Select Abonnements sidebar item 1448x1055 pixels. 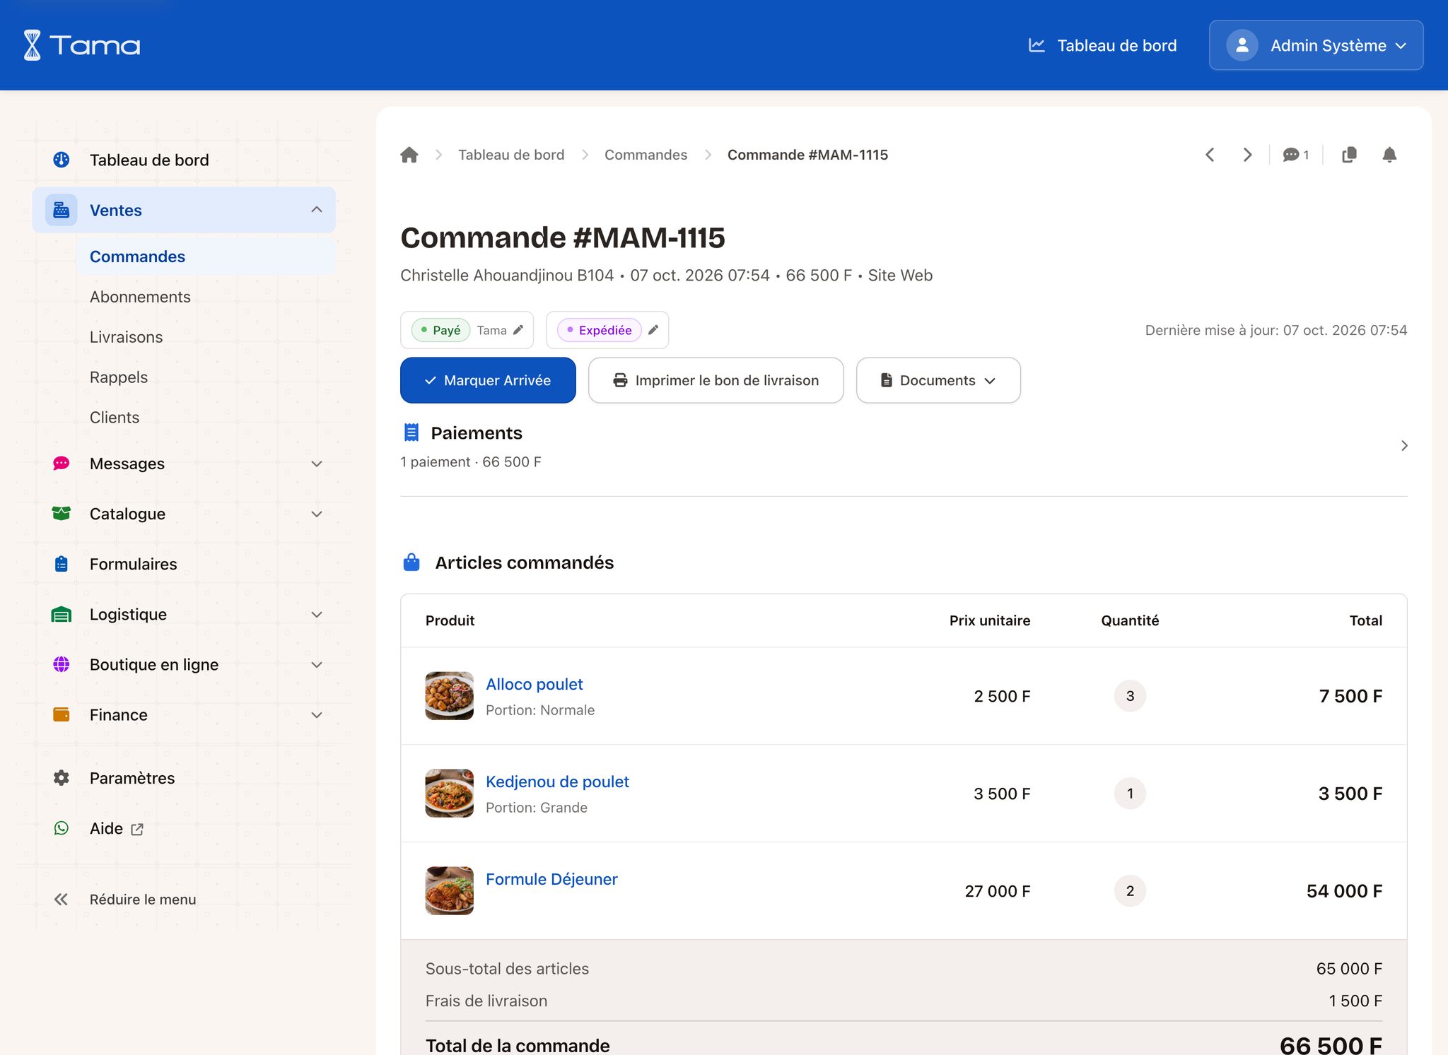coord(140,297)
